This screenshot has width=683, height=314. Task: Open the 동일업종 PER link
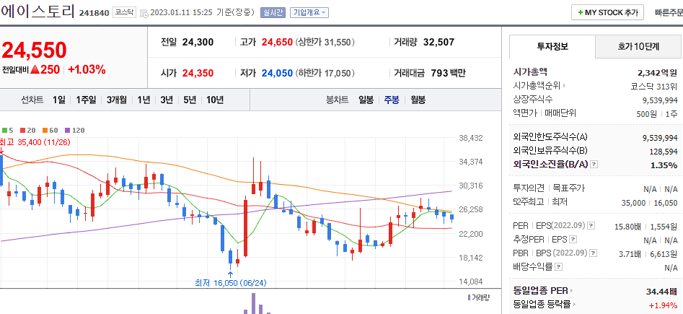pos(543,290)
